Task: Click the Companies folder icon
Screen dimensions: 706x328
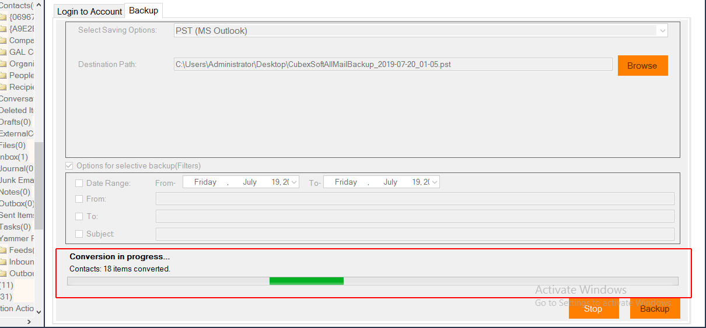Action: [x=4, y=41]
